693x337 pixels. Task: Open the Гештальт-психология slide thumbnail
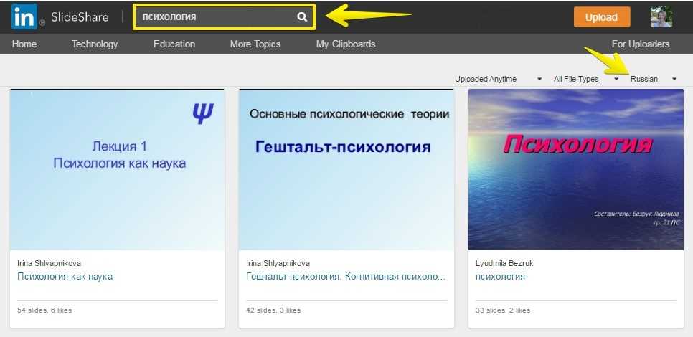(346, 169)
